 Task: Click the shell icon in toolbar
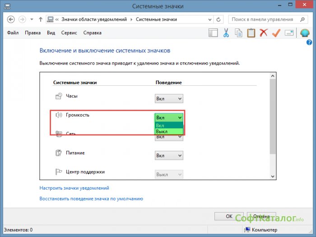click(304, 33)
